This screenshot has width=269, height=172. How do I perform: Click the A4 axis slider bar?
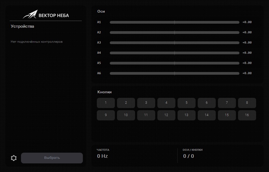175,53
